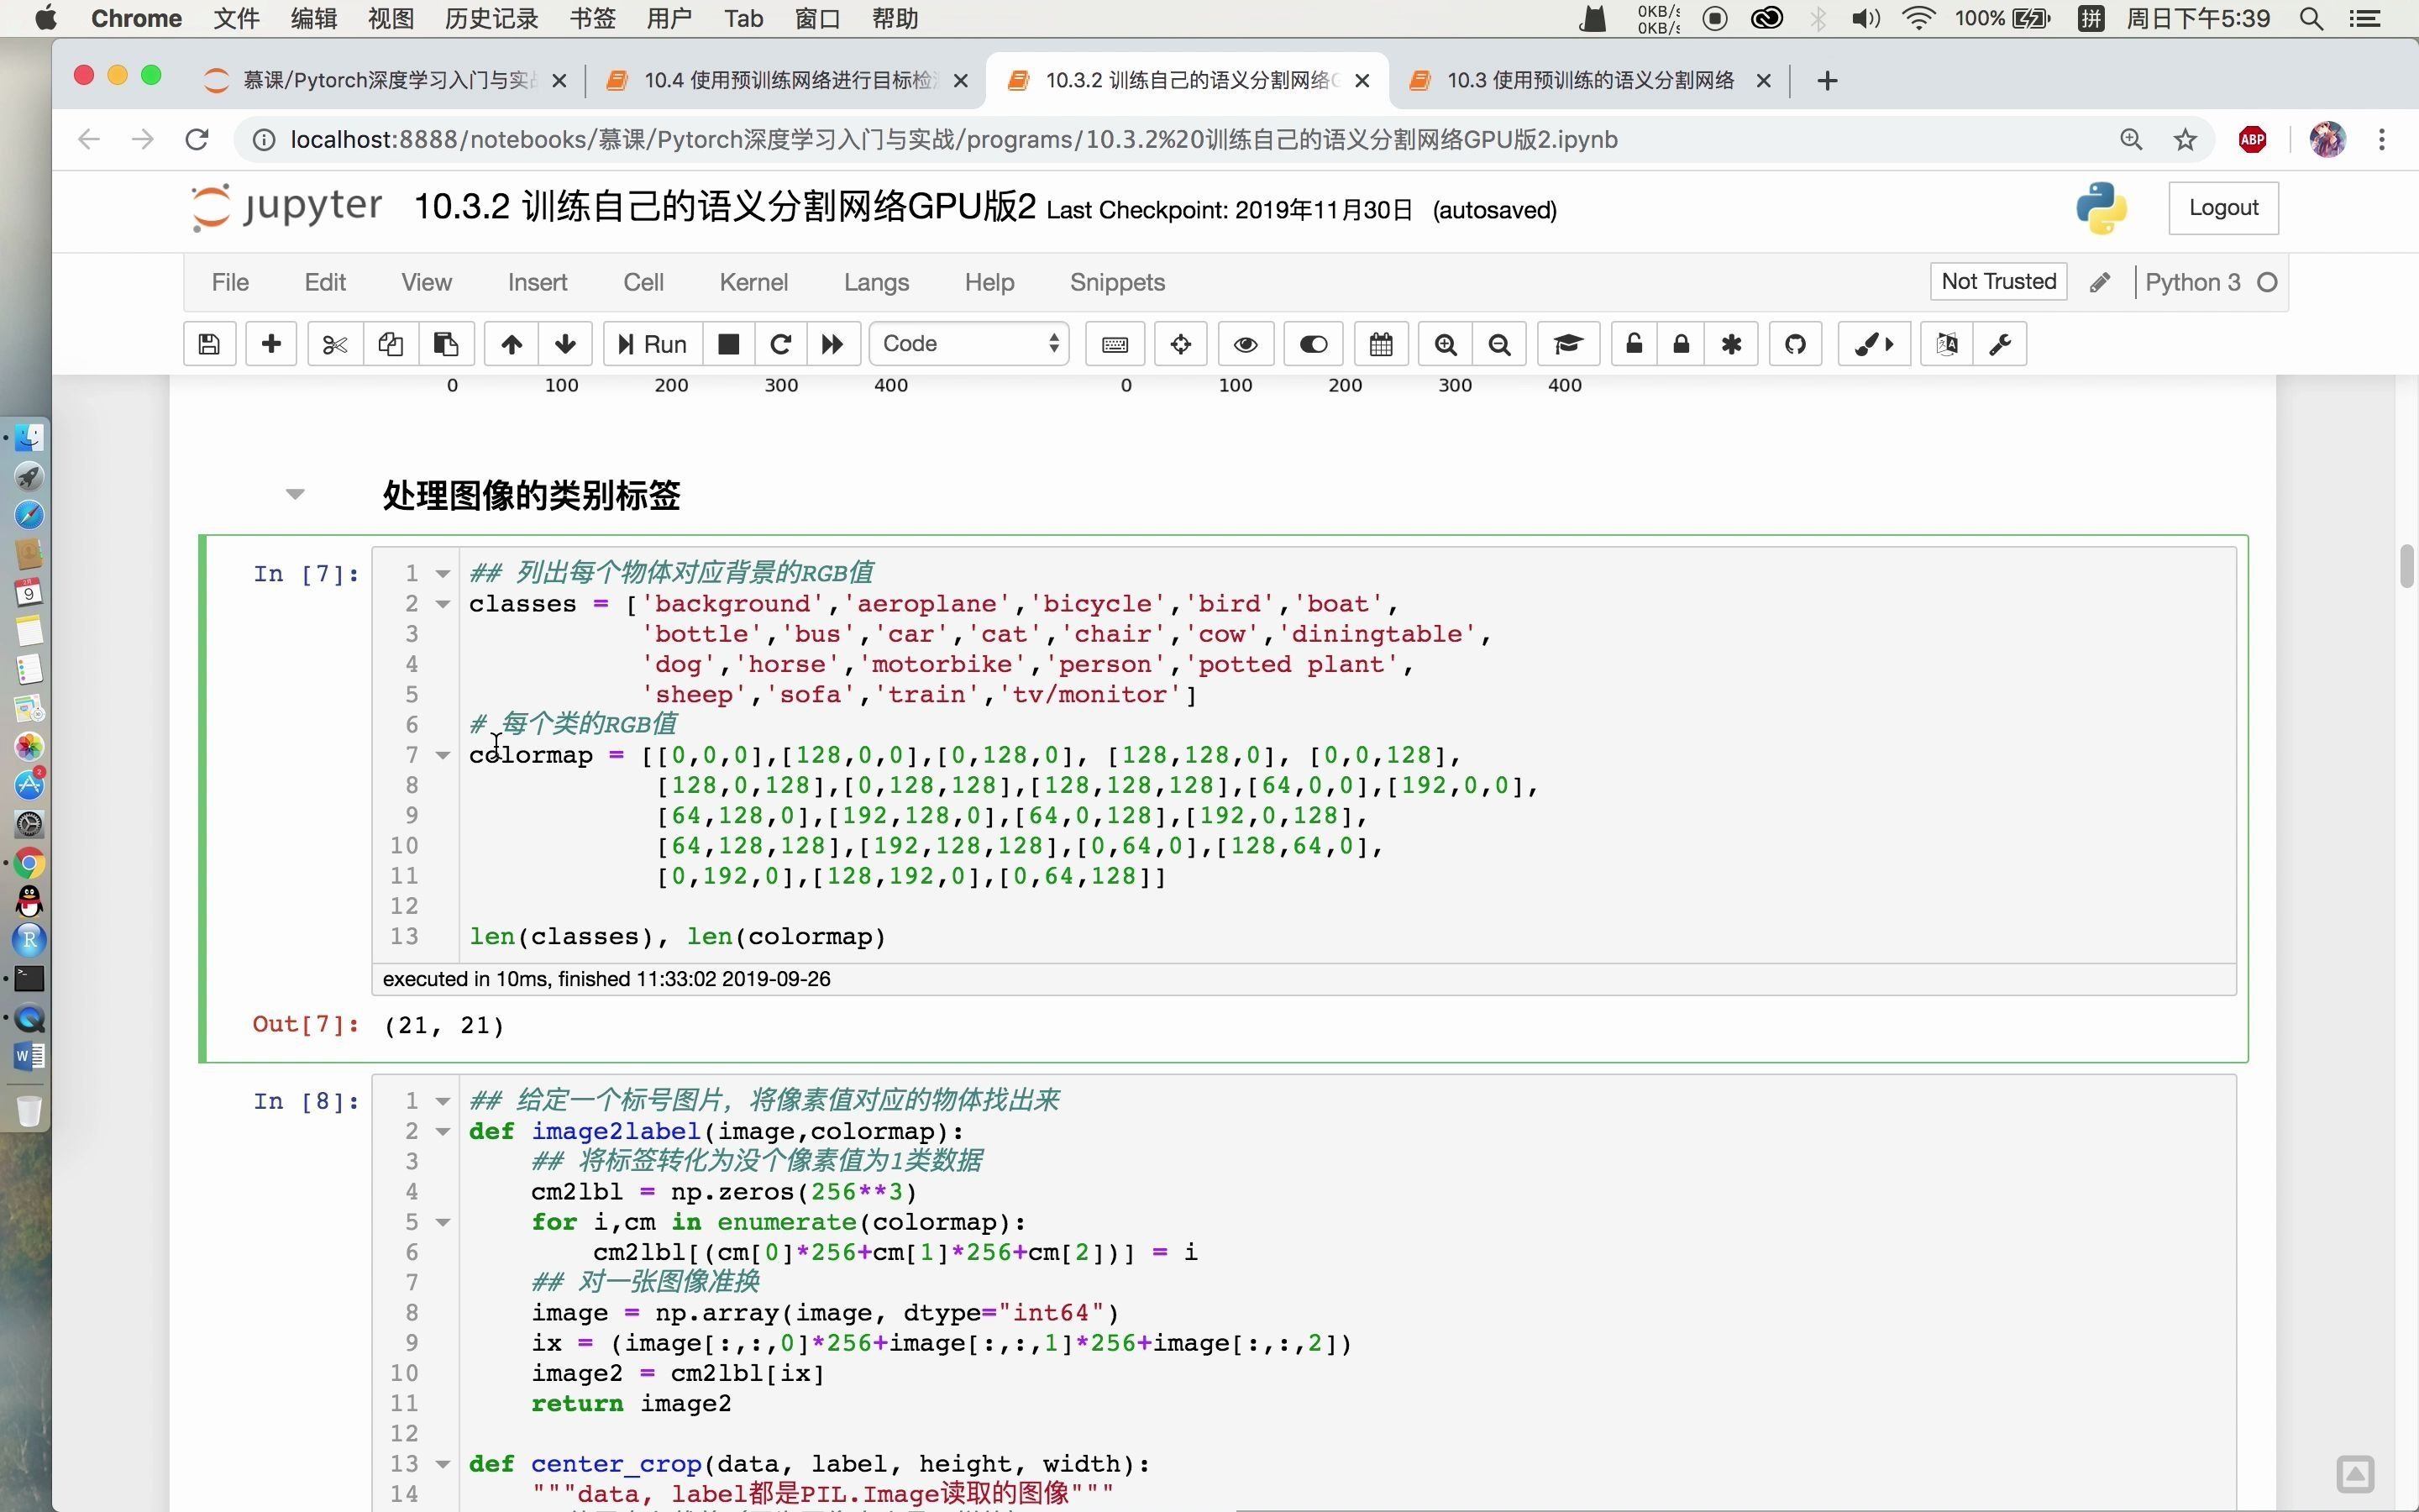This screenshot has height=1512, width=2419.
Task: Open the cell type Code dropdown
Action: (968, 344)
